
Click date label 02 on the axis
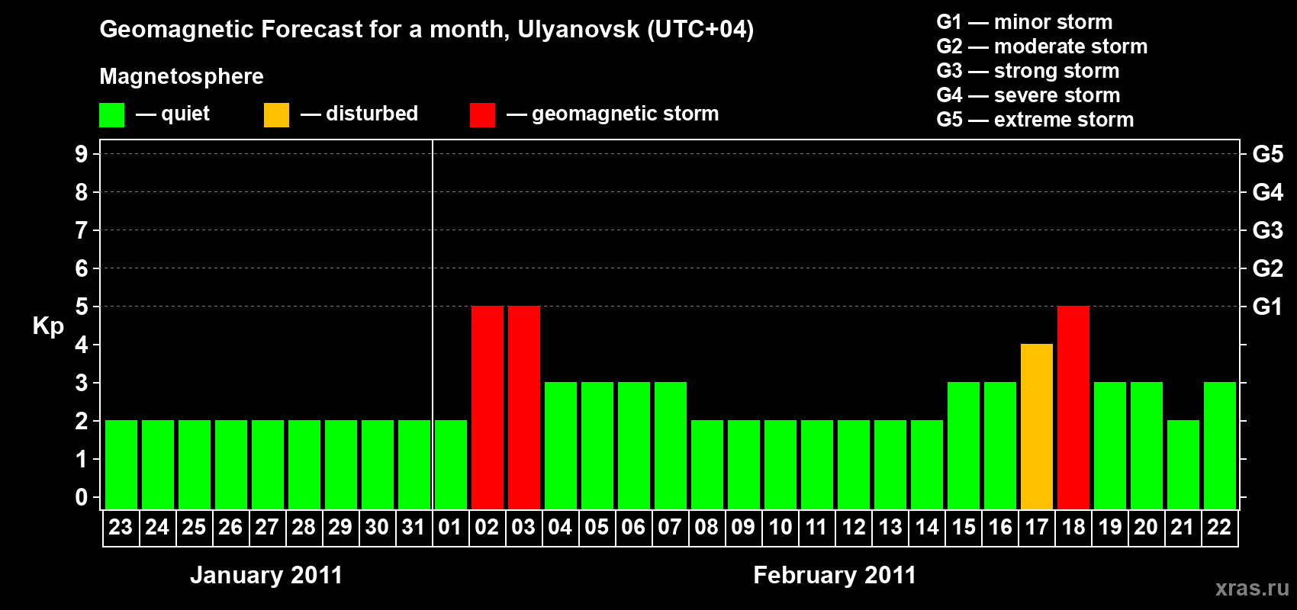487,527
